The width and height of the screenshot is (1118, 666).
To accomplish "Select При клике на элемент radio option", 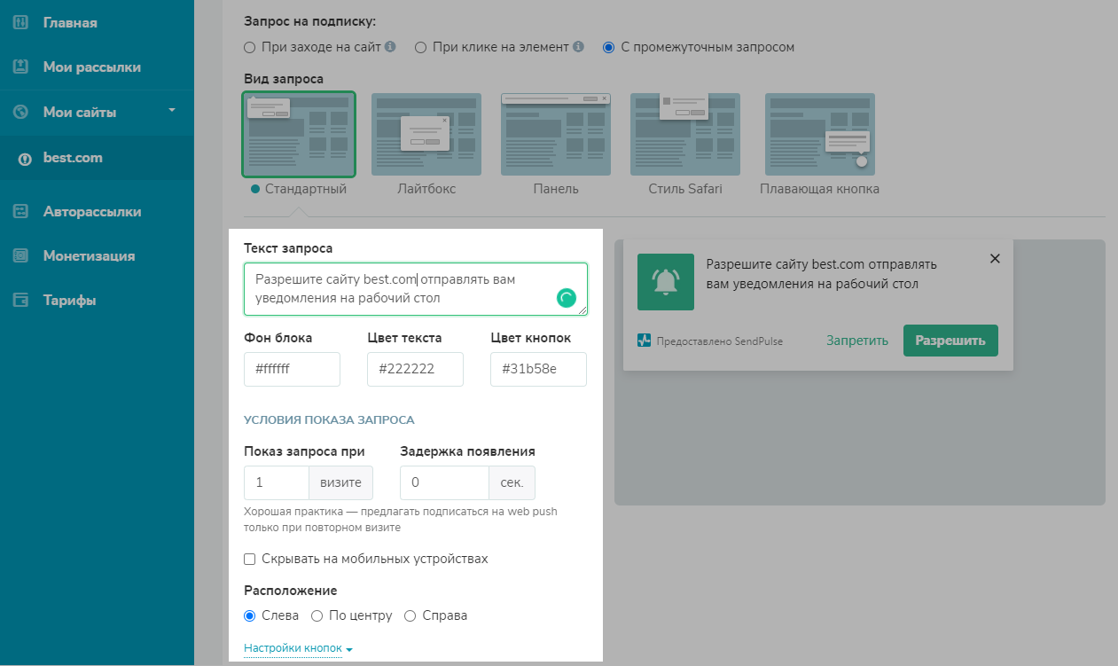I will point(421,47).
